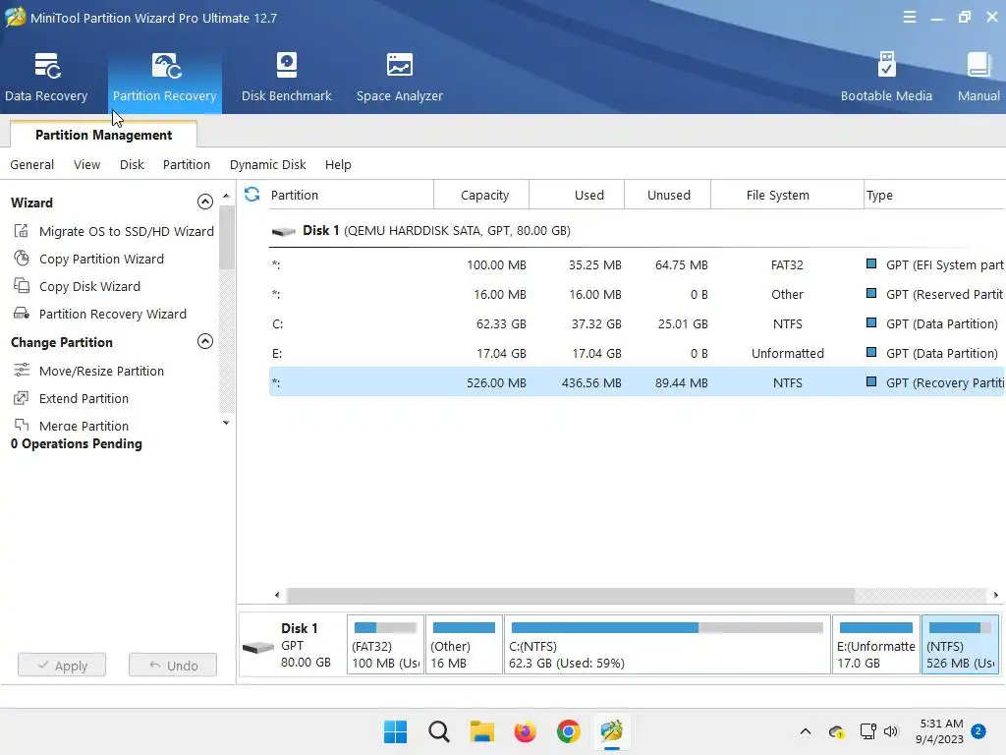The width and height of the screenshot is (1006, 755).
Task: Sort by the Capacity column header
Action: point(481,195)
